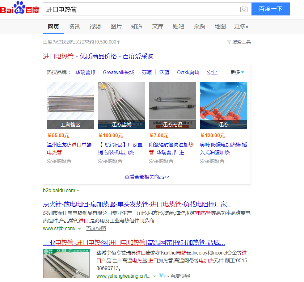Open the 江苏 red flange heater thumbnail
Viewport: 304px width, 282px height.
coord(223,105)
